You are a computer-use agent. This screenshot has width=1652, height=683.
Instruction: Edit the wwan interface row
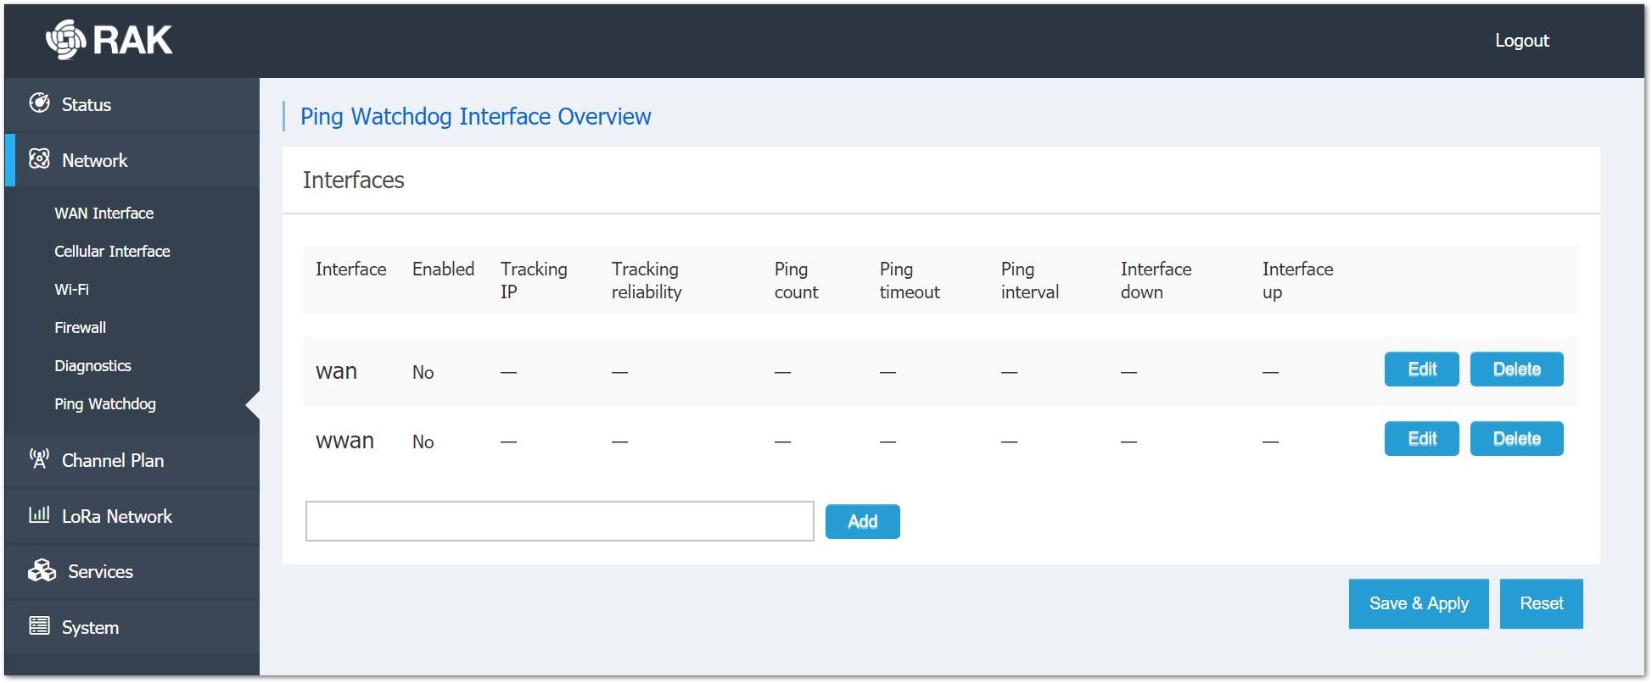tap(1421, 438)
